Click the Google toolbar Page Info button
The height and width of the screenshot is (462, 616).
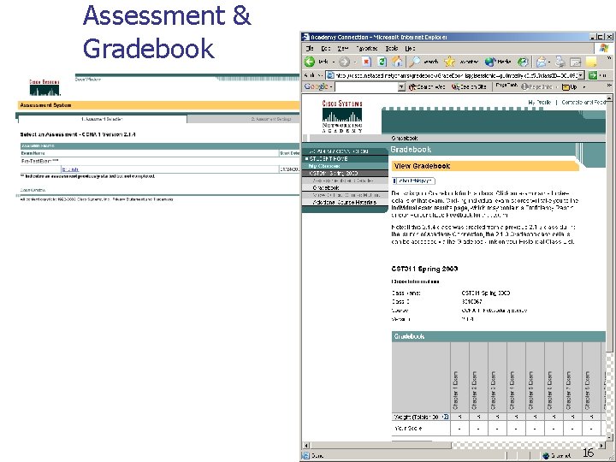click(537, 86)
